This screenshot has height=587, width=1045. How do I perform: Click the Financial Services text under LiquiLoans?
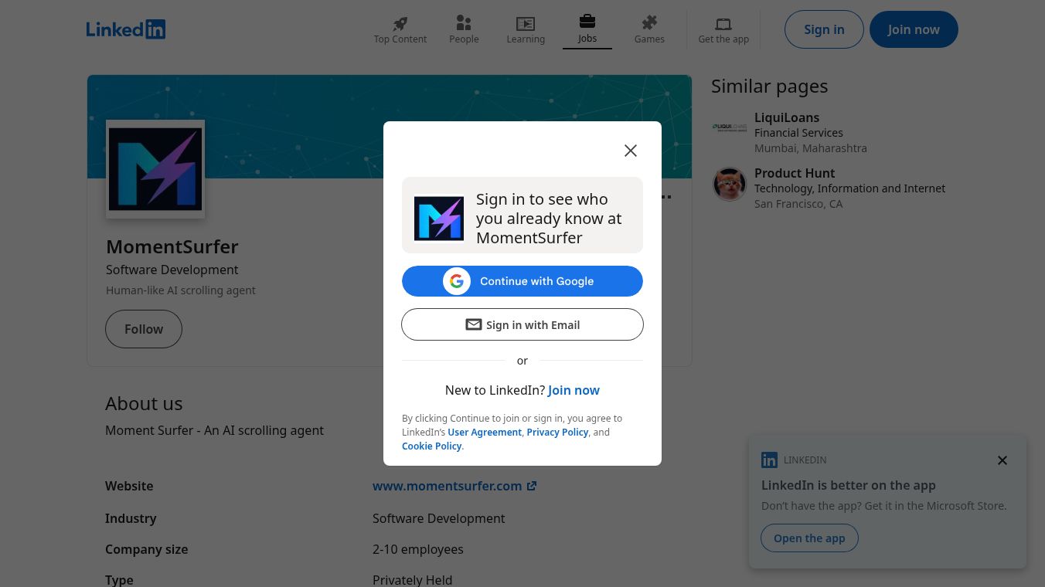tap(798, 133)
